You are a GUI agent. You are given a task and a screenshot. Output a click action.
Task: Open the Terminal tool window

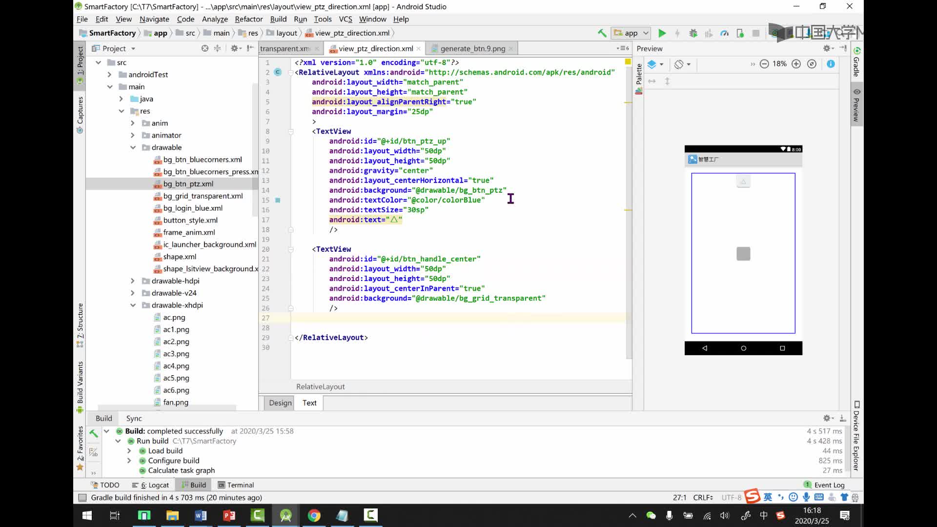click(x=236, y=485)
